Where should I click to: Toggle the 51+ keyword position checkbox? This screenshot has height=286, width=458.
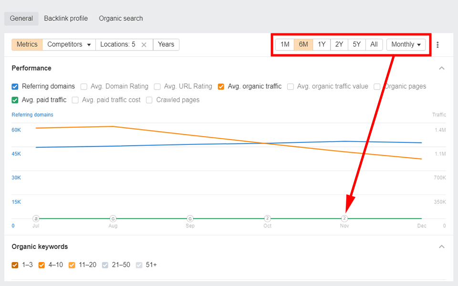[139, 265]
